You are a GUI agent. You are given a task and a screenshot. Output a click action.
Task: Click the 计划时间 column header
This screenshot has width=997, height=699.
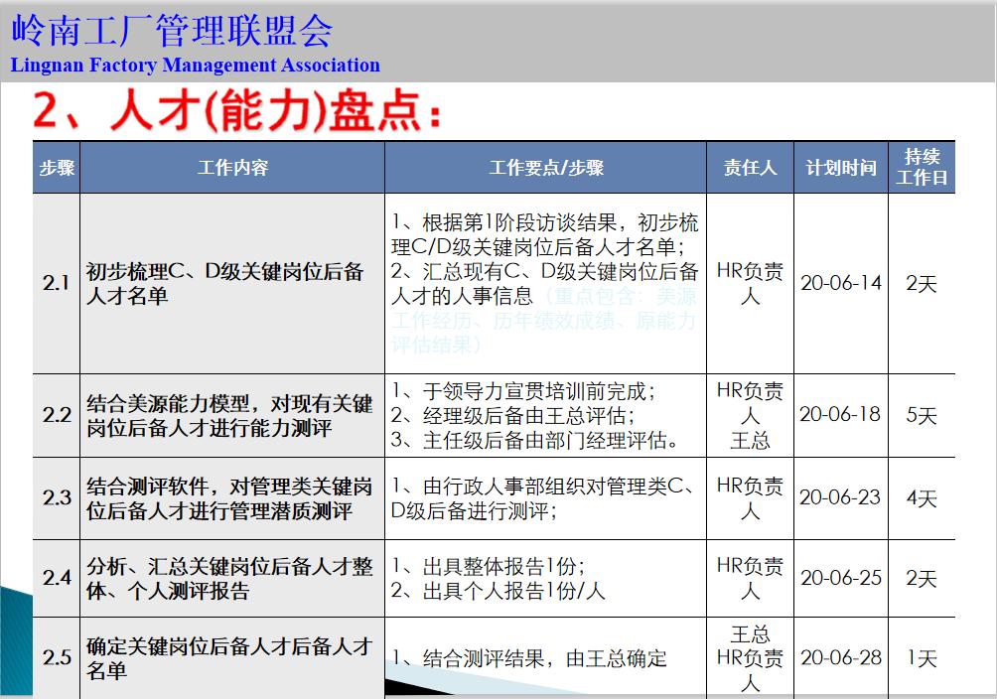[x=840, y=168]
